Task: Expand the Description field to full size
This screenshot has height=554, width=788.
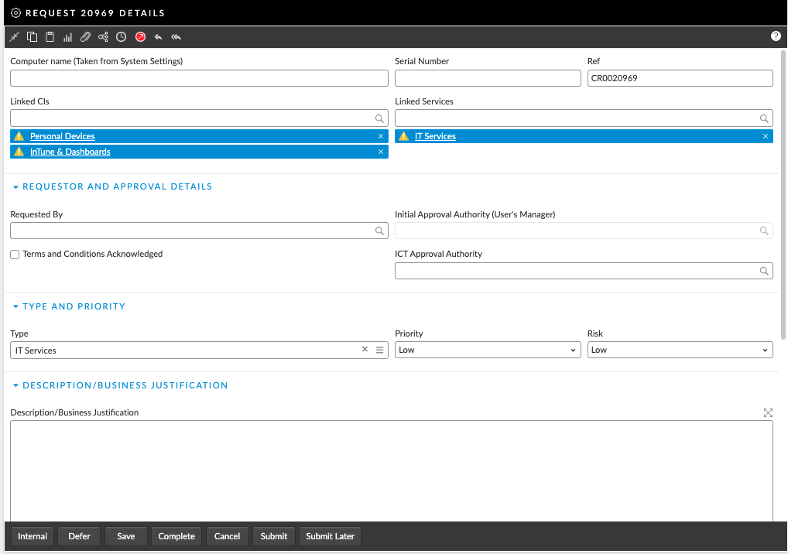Action: pyautogui.click(x=767, y=413)
